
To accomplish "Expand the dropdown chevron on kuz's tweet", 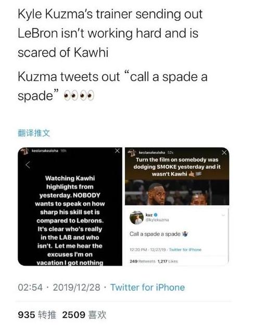I will point(223,215).
